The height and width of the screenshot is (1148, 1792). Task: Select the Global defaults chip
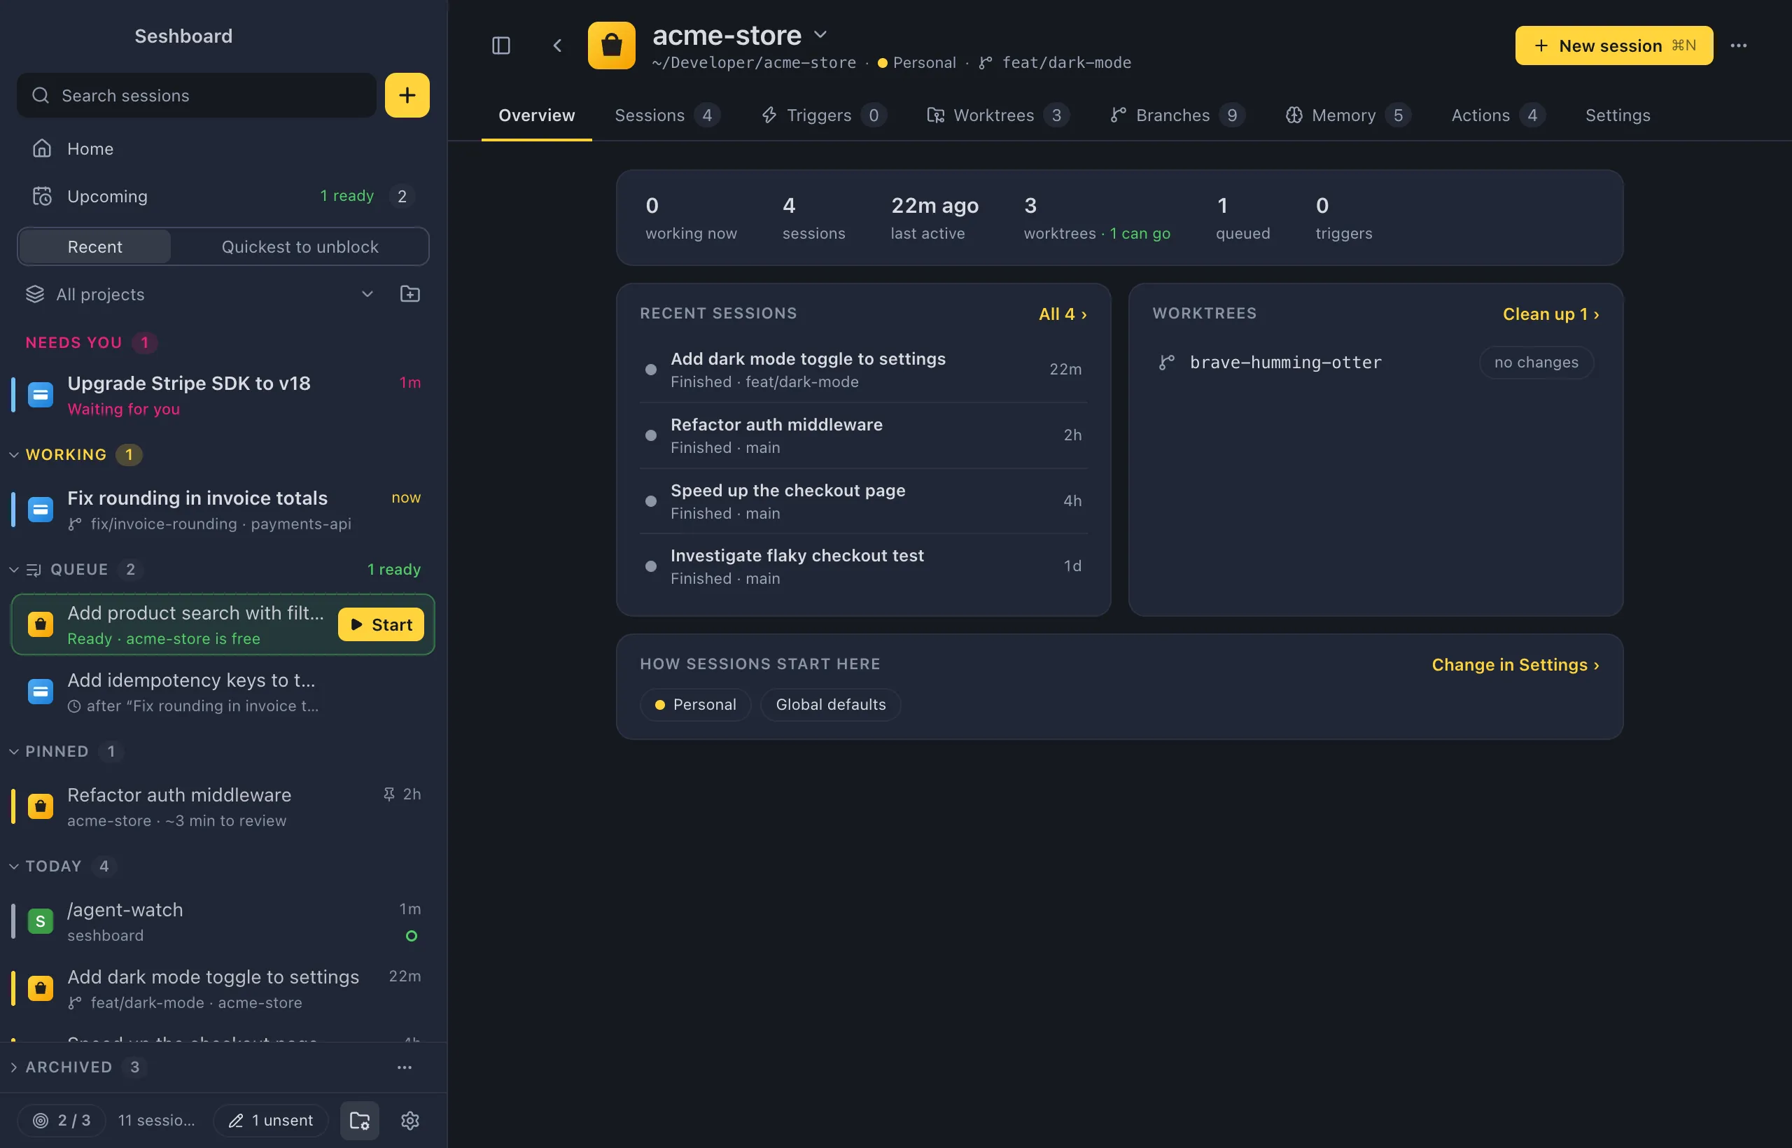[x=830, y=704]
